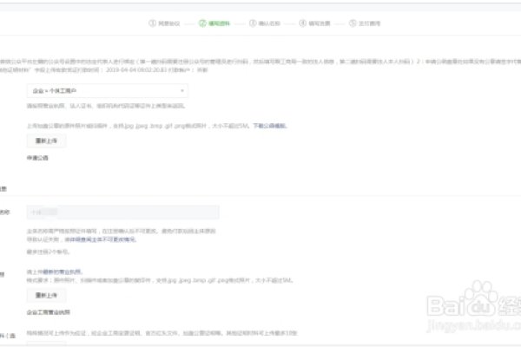The width and height of the screenshot is (521, 347).
Task: Click step 5 circle icon 支付费用
Action: coord(351,25)
